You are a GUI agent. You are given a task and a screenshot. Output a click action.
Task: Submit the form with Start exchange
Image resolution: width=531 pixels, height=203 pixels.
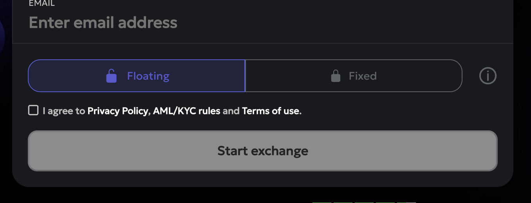click(x=262, y=151)
